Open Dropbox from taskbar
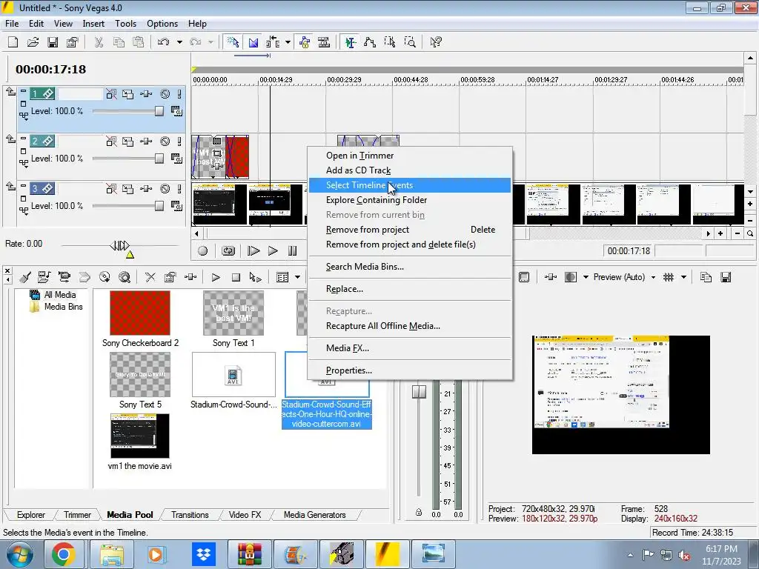 pos(204,554)
